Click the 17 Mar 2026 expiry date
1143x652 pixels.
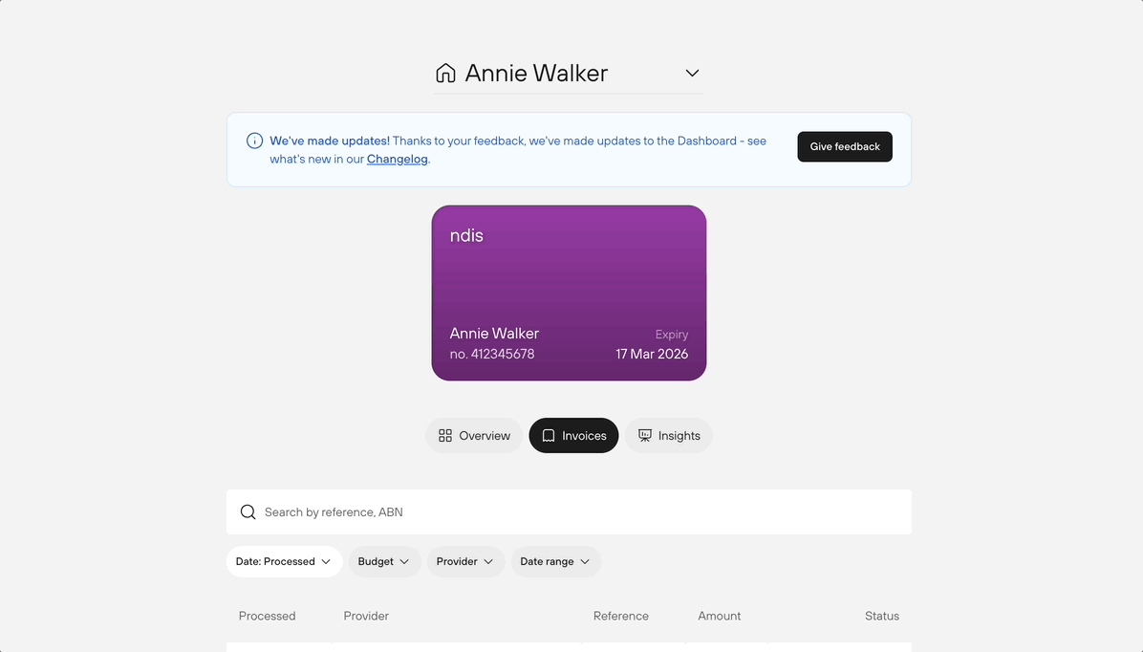tap(652, 354)
